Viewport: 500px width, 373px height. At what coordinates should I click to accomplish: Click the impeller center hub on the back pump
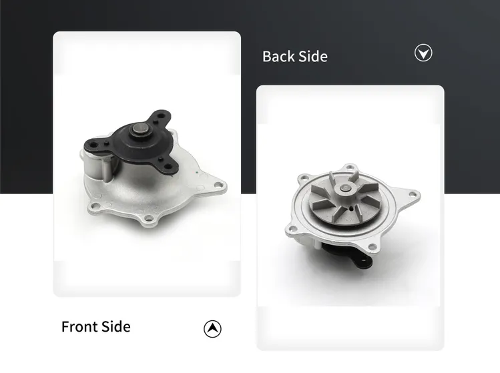pos(345,188)
